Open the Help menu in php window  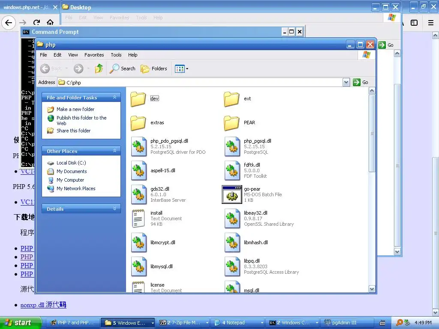coord(133,55)
